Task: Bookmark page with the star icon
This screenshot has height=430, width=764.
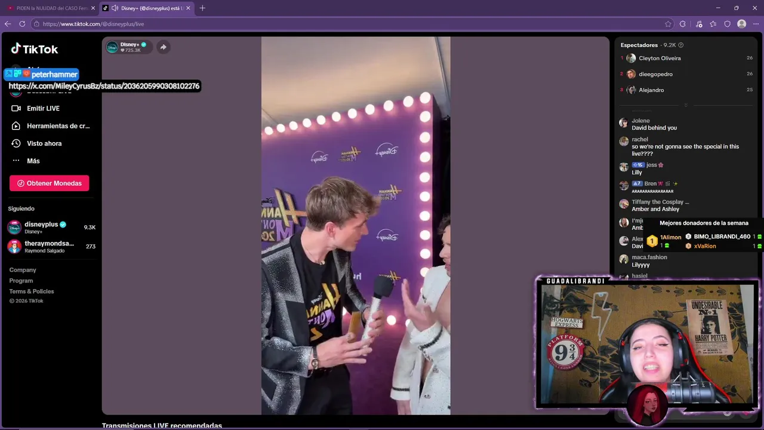Action: tap(668, 24)
